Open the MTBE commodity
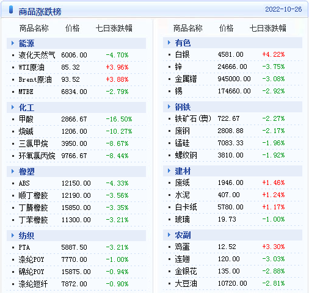The width and height of the screenshot is (309, 293). tap(26, 92)
